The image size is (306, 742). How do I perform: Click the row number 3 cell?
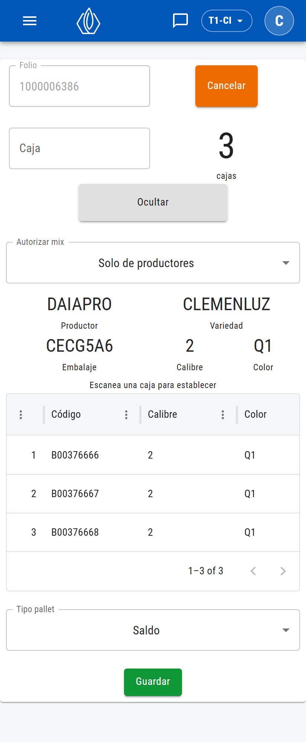pos(34,532)
